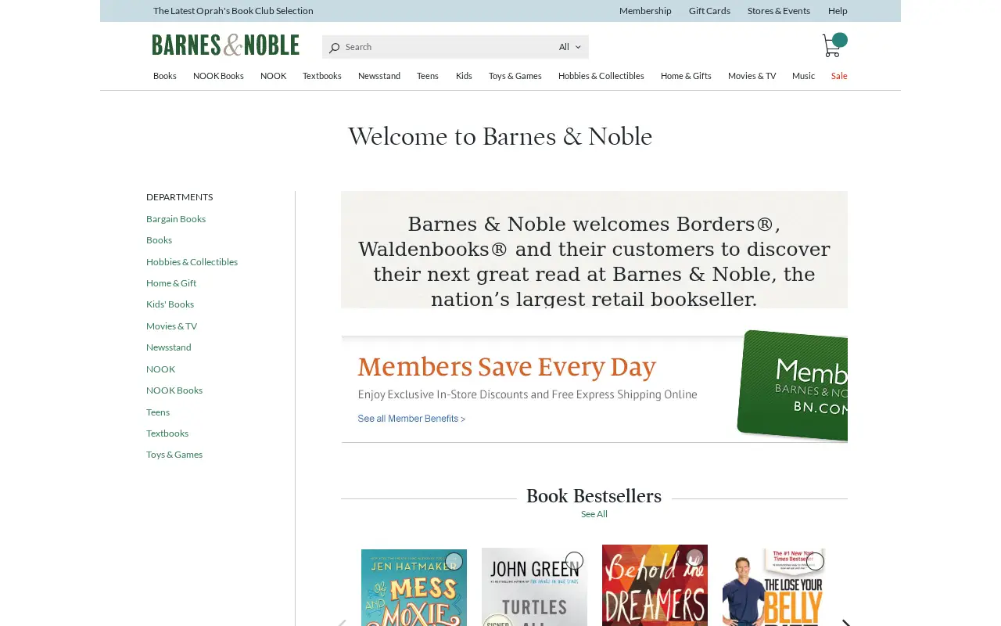Open the Books menu in navigation bar
Image resolution: width=1001 pixels, height=626 pixels.
pos(165,76)
